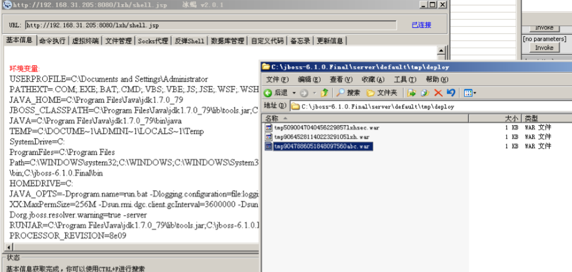Switch to the 虚拟终端 tab

tap(85, 41)
